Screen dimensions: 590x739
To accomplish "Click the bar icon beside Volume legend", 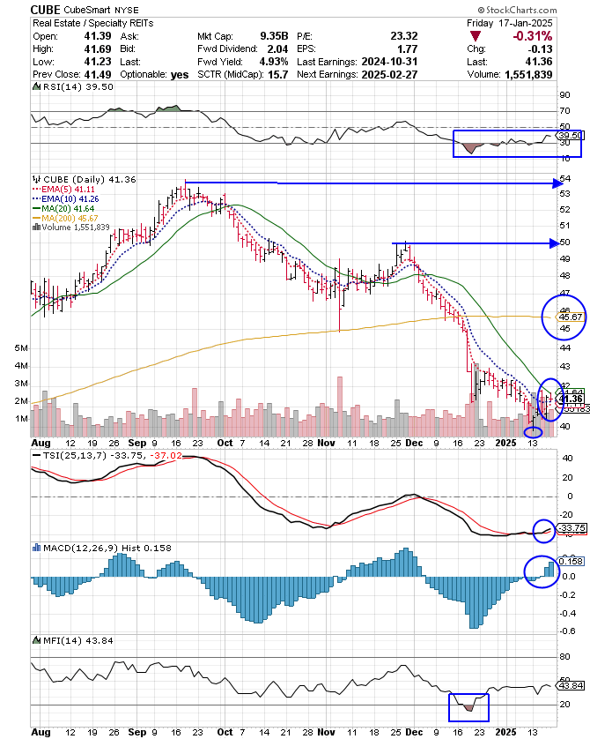I will [x=36, y=228].
